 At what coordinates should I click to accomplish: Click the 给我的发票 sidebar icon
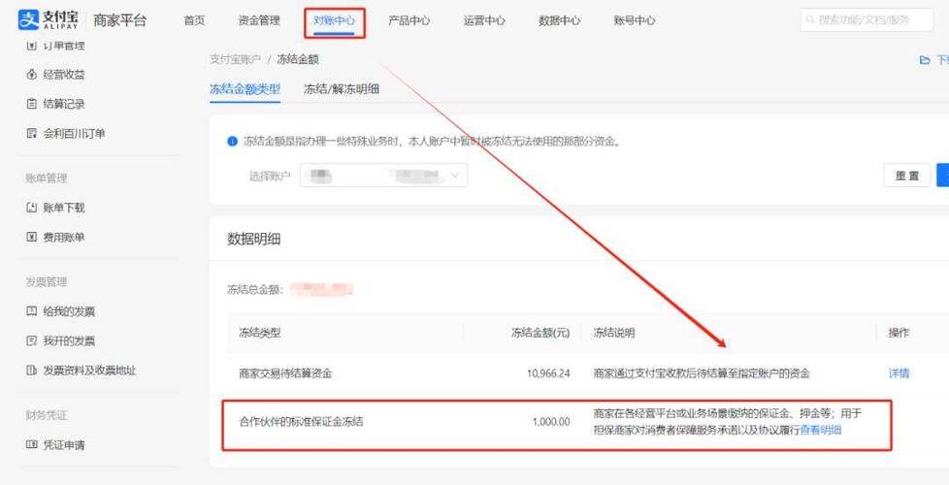click(31, 311)
